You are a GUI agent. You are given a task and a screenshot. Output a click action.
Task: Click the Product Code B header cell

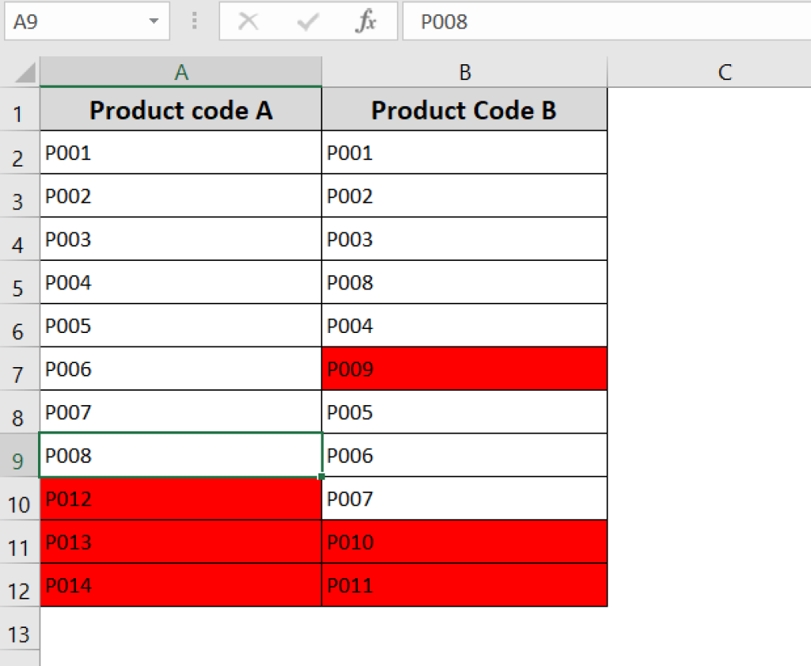point(464,110)
